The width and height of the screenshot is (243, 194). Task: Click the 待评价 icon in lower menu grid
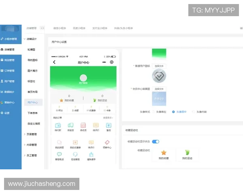point(91,142)
